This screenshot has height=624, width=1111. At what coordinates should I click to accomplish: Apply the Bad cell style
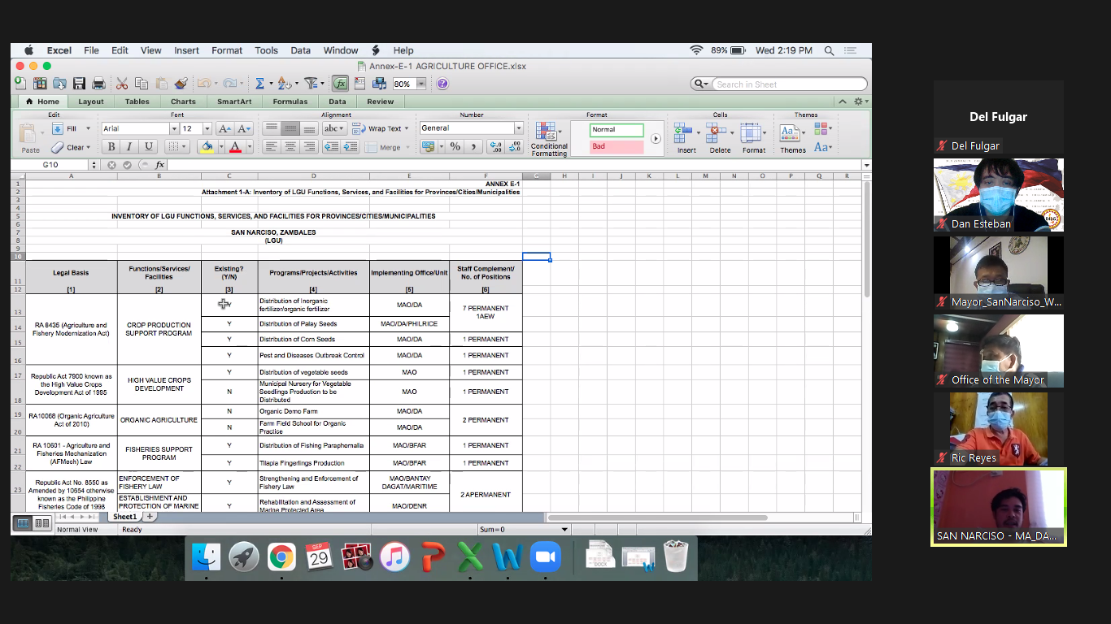[x=616, y=147]
